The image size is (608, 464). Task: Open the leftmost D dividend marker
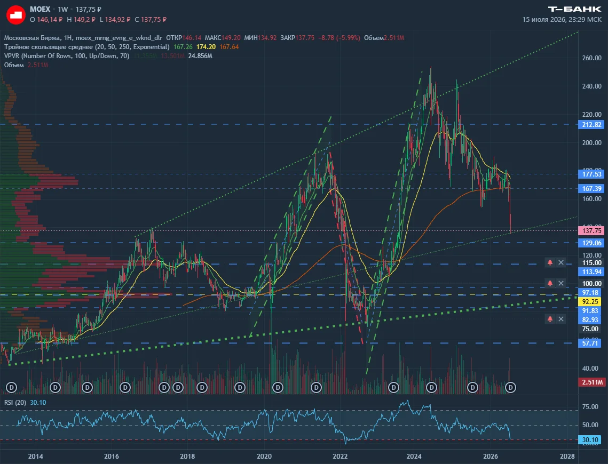[12, 387]
